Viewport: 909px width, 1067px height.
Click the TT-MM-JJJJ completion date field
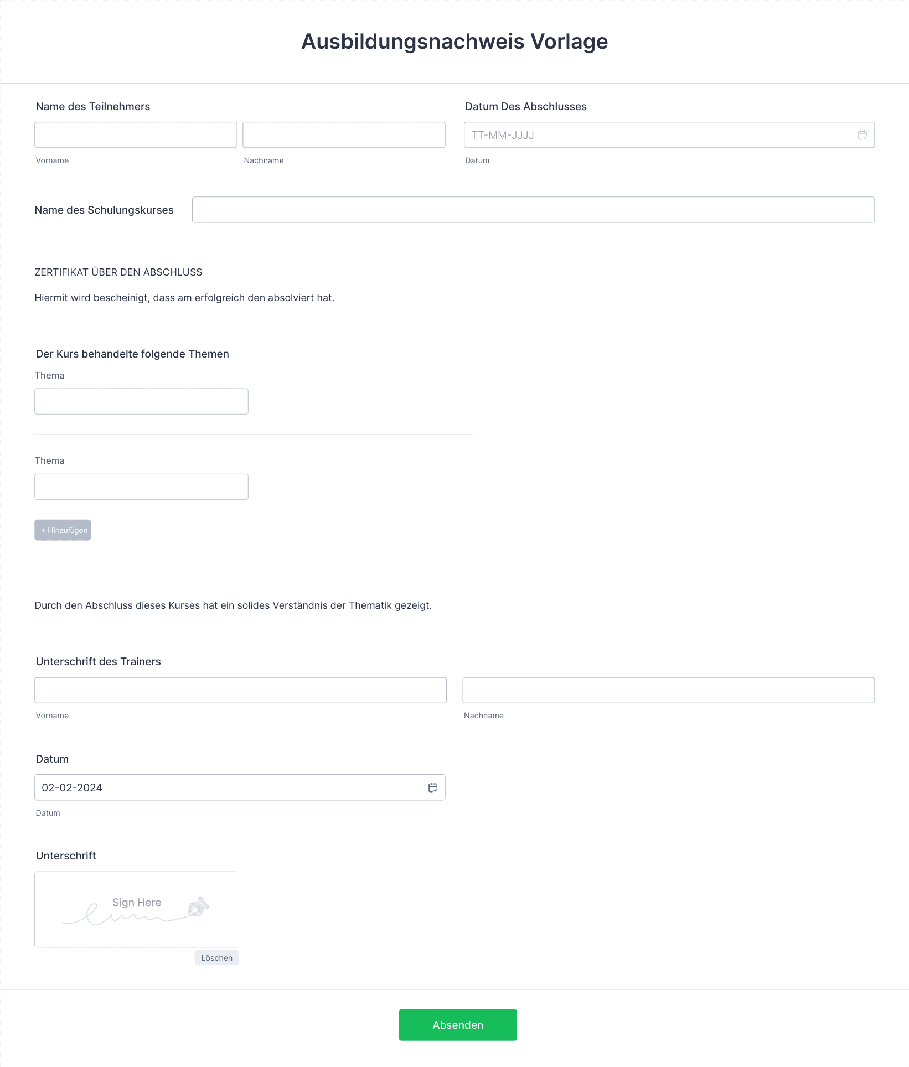point(669,135)
